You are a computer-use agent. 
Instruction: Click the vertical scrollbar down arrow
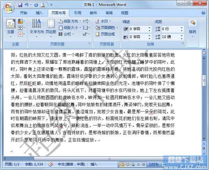pos(204,139)
